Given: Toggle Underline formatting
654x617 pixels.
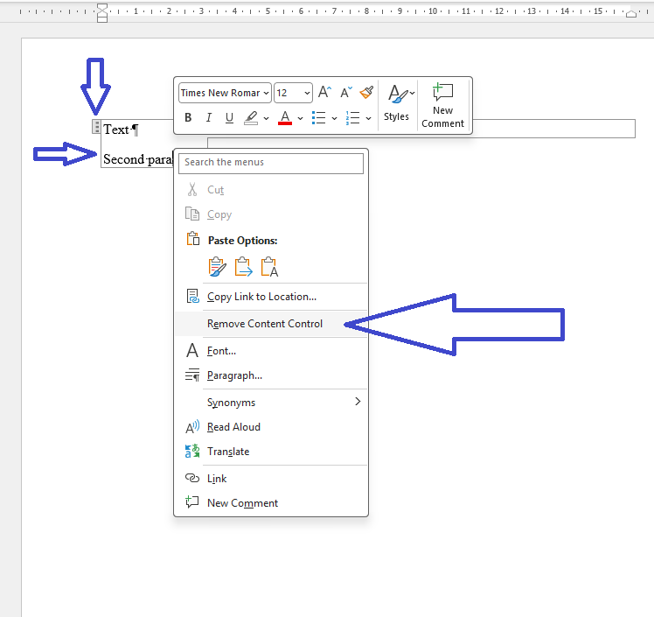Looking at the screenshot, I should point(229,118).
